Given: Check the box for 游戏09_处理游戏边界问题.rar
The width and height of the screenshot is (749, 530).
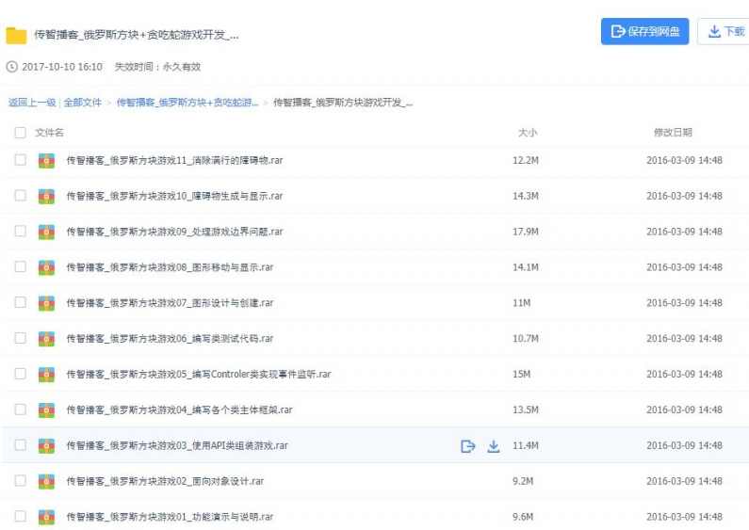Looking at the screenshot, I should 20,231.
